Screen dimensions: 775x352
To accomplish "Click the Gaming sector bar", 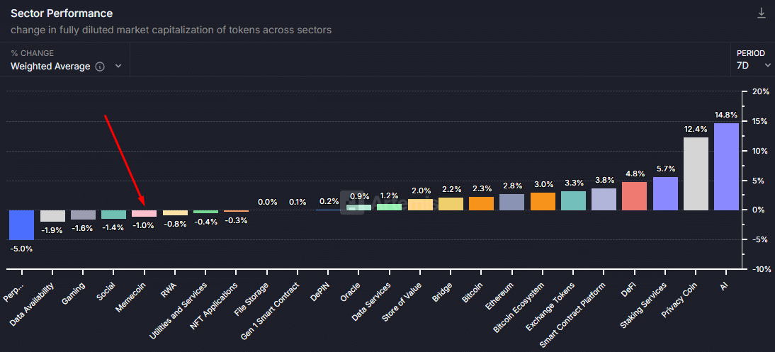I will pyautogui.click(x=83, y=215).
